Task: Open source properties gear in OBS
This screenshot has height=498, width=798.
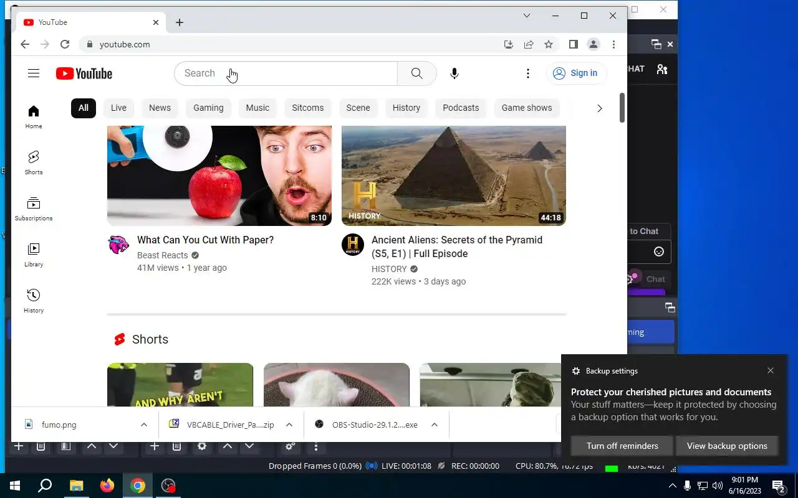Action: click(202, 446)
